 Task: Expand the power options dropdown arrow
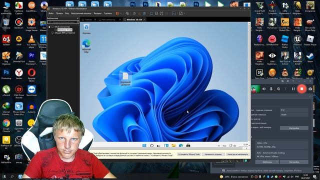121,13
